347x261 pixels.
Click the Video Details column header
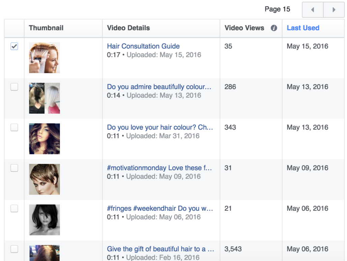128,28
